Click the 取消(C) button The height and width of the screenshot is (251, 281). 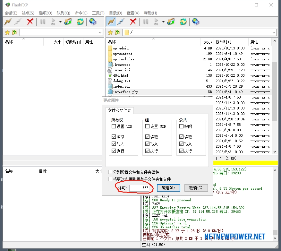[196, 188]
